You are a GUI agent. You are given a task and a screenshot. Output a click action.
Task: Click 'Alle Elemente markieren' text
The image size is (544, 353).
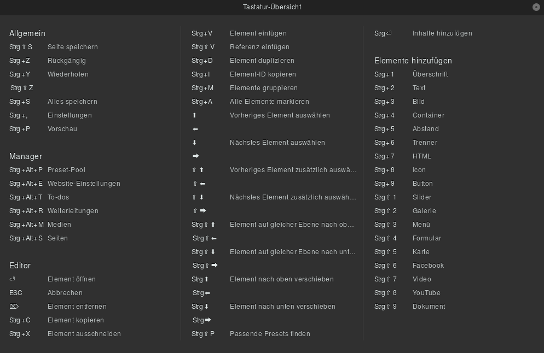[270, 102]
